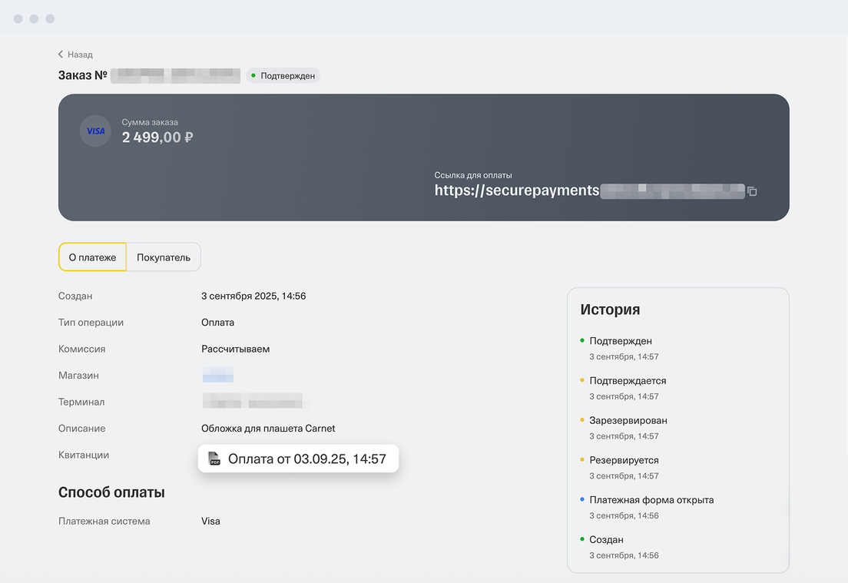Viewport: 848px width, 583px height.
Task: Click the securepayments payment link URL
Action: click(x=516, y=190)
